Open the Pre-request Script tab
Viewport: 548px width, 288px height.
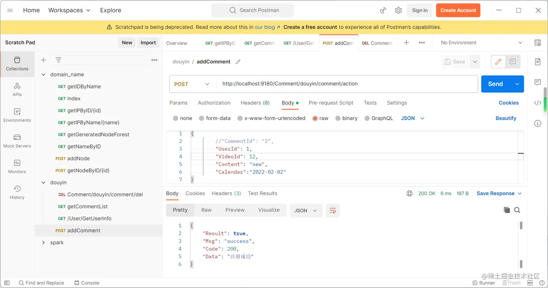click(x=331, y=103)
